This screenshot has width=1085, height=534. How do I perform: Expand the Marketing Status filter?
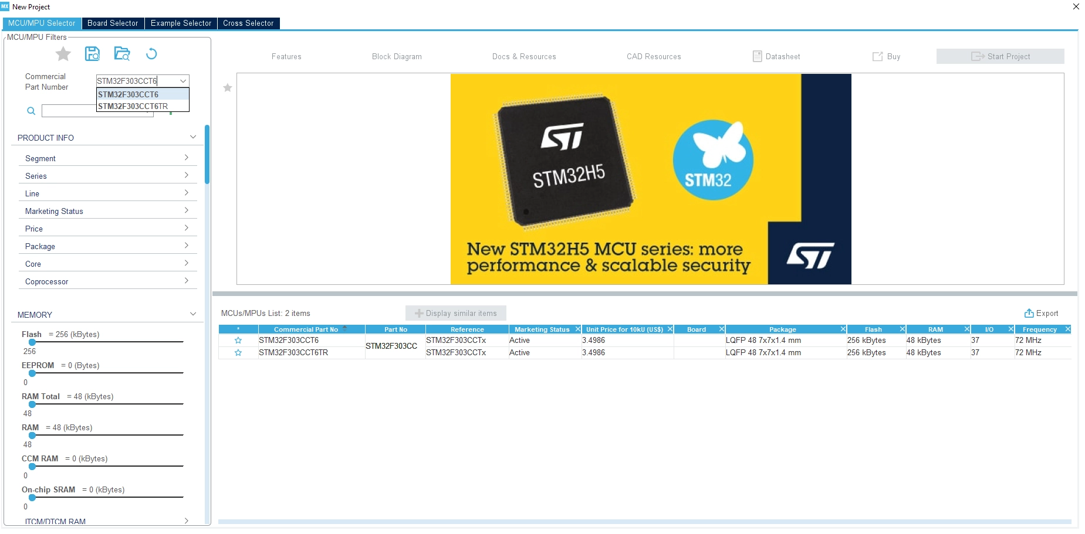187,210
